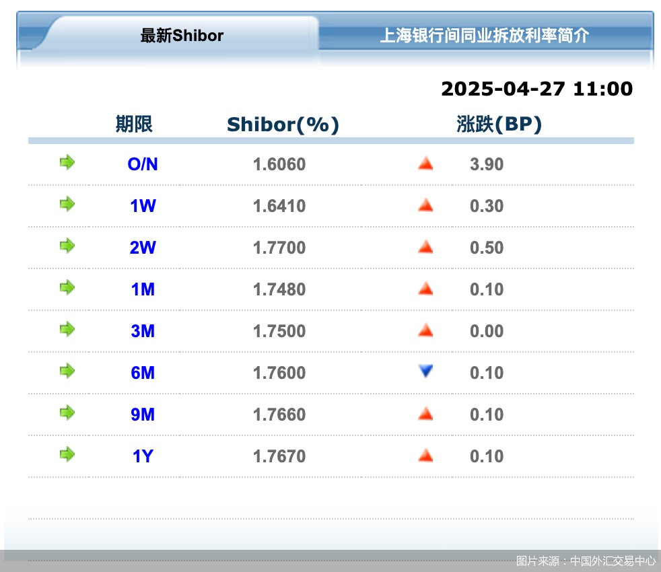
Task: Click the 期限 column header
Action: (134, 124)
